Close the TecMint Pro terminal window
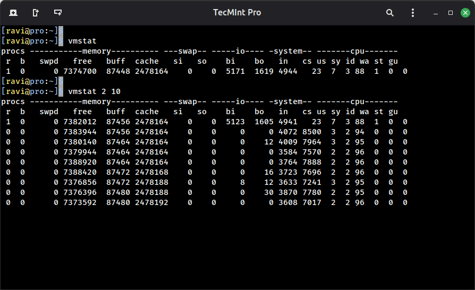Image resolution: width=475 pixels, height=290 pixels. tap(464, 13)
